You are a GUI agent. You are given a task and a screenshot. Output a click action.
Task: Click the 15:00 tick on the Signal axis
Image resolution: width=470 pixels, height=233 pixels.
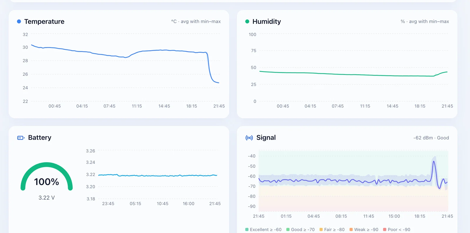(x=394, y=216)
